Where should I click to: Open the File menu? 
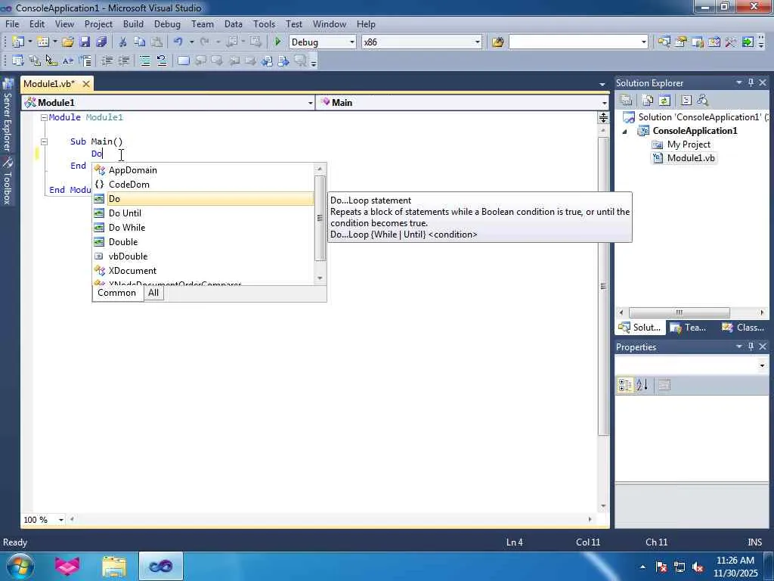[12, 23]
